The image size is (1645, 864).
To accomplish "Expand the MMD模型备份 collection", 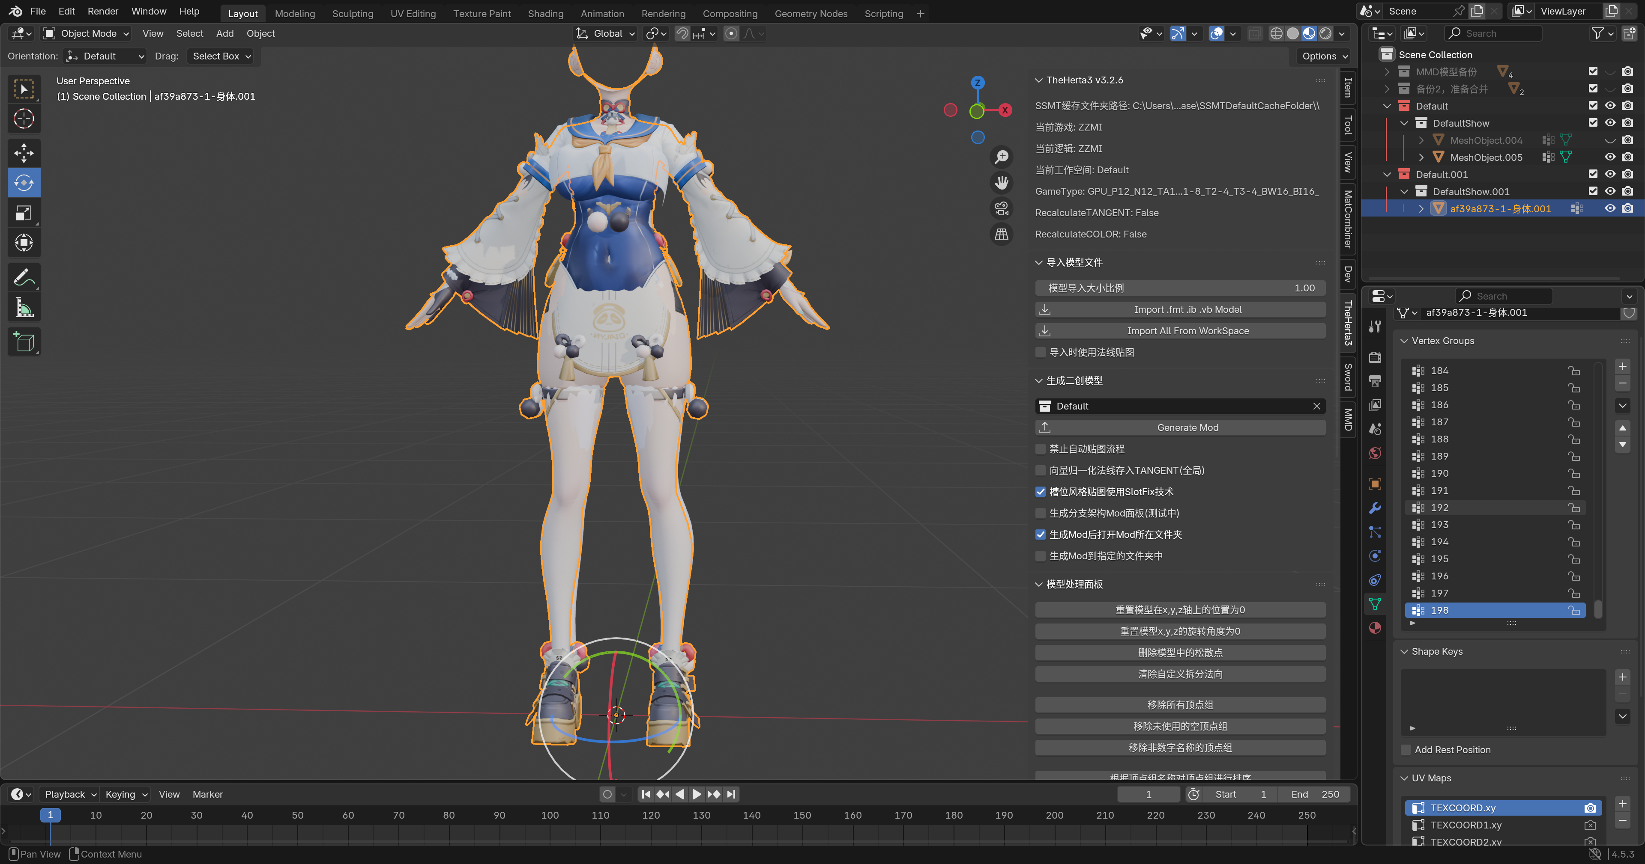I will tap(1386, 71).
